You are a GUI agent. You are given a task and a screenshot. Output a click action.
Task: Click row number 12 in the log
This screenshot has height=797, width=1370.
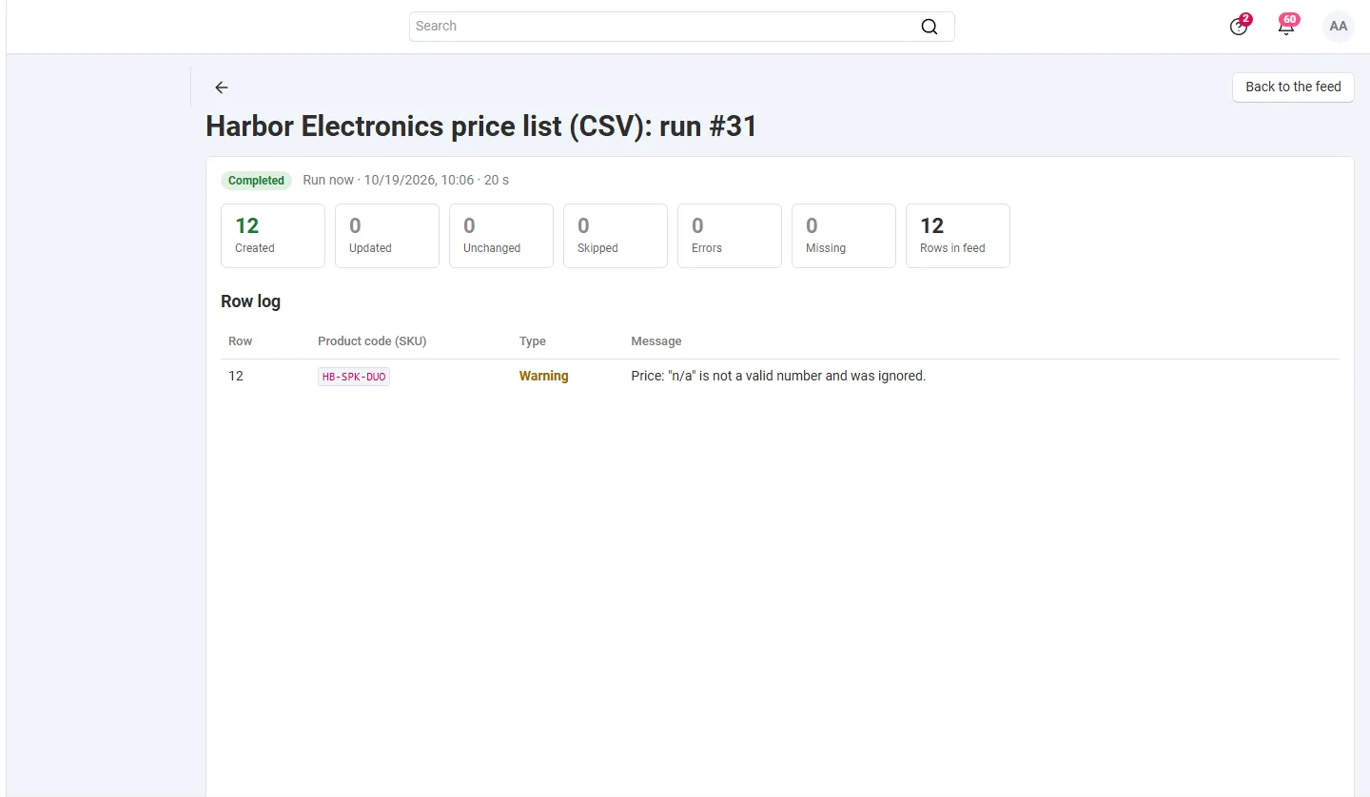click(x=236, y=376)
